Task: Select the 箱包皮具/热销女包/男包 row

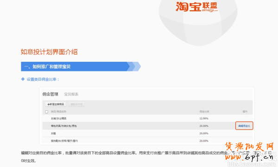Action: [x=147, y=125]
